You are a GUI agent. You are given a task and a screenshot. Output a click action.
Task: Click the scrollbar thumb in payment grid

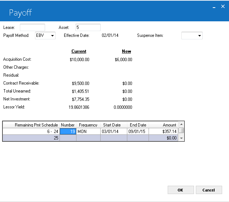(x=181, y=130)
